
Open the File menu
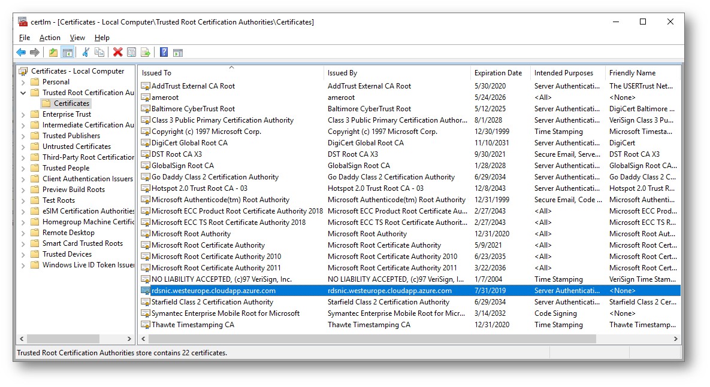[25, 38]
